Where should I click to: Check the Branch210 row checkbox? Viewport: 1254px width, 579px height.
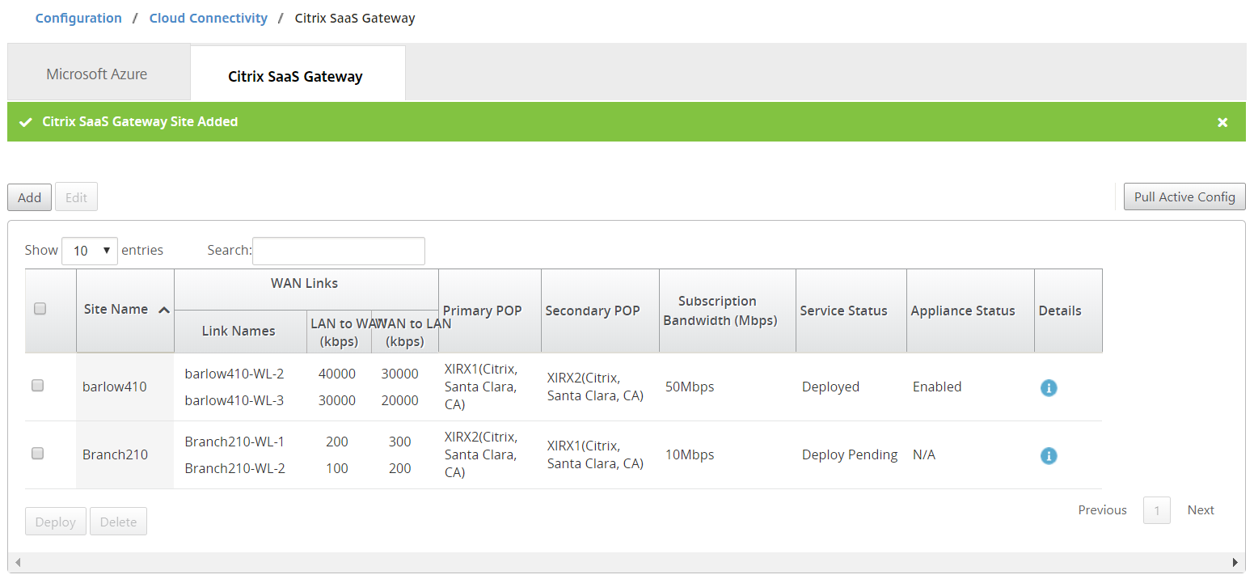coord(37,454)
